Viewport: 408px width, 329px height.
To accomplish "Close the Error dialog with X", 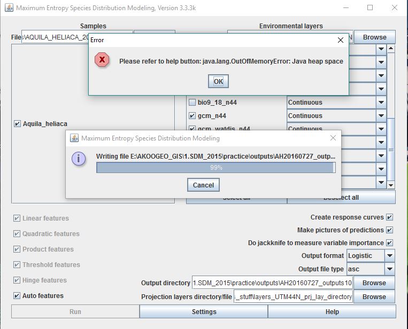I will pos(340,40).
